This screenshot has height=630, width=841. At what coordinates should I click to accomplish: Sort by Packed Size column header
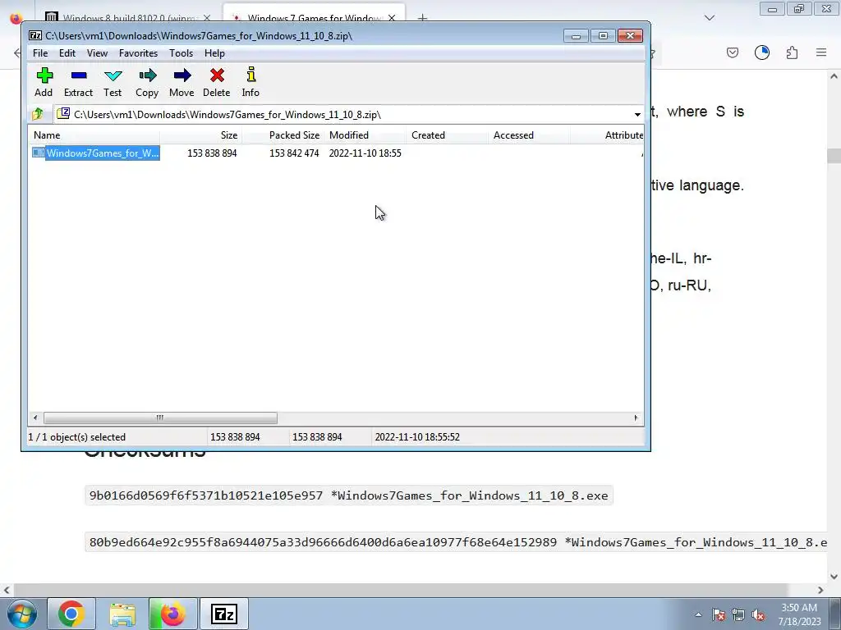[x=283, y=135]
